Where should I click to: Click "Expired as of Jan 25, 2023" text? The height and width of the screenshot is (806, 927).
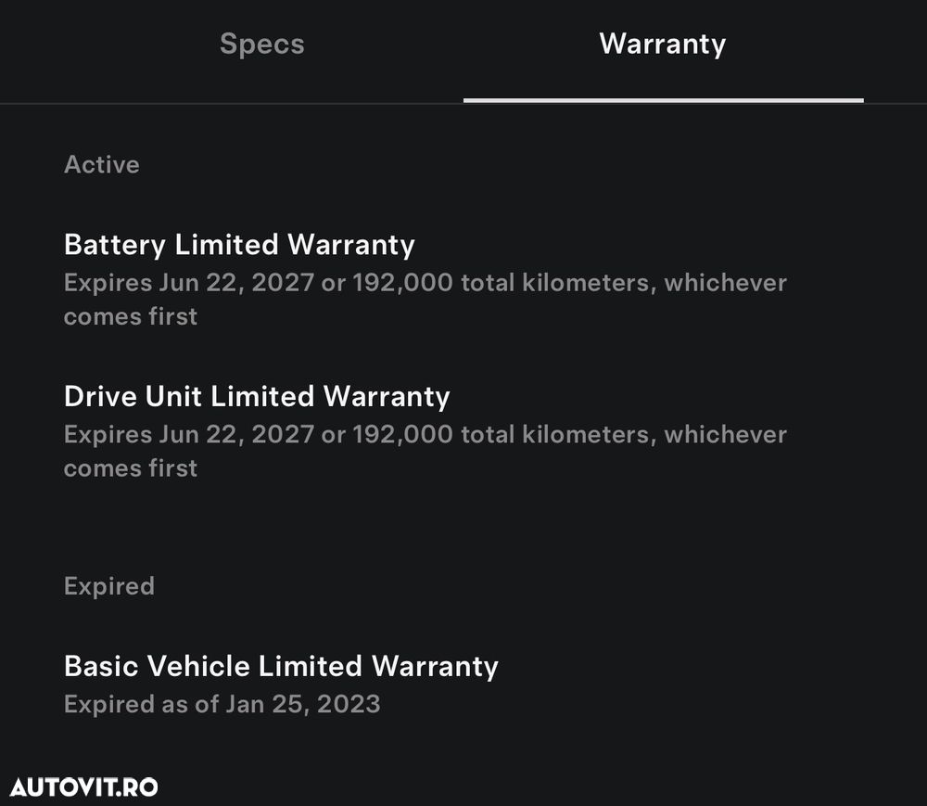click(222, 704)
